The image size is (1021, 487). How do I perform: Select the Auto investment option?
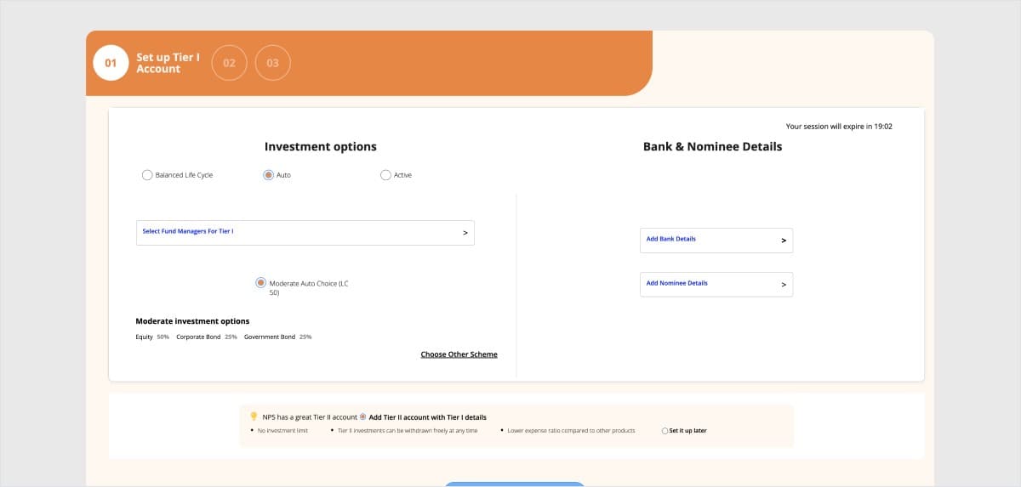click(268, 175)
